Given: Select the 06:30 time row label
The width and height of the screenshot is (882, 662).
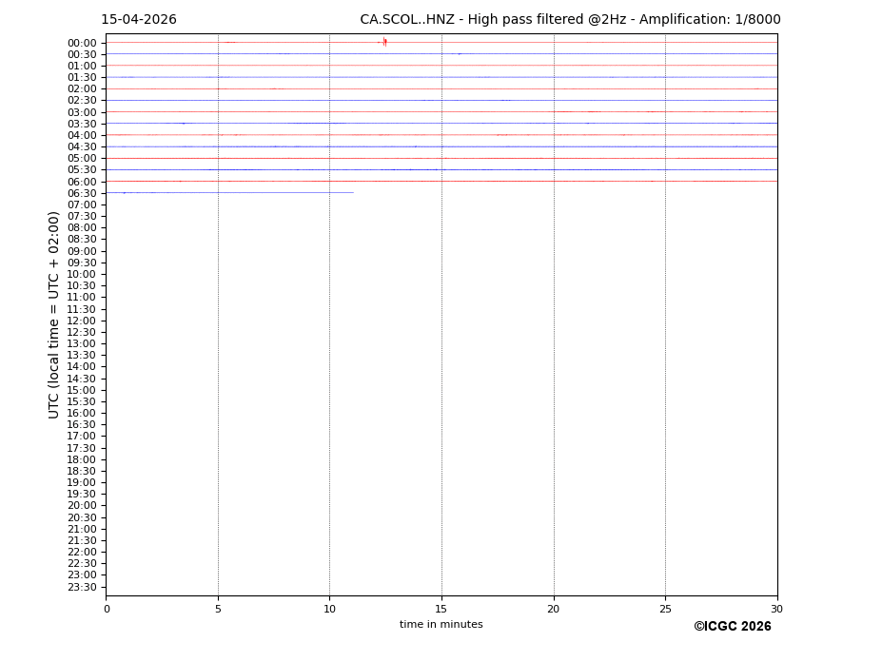Looking at the screenshot, I should [x=82, y=193].
